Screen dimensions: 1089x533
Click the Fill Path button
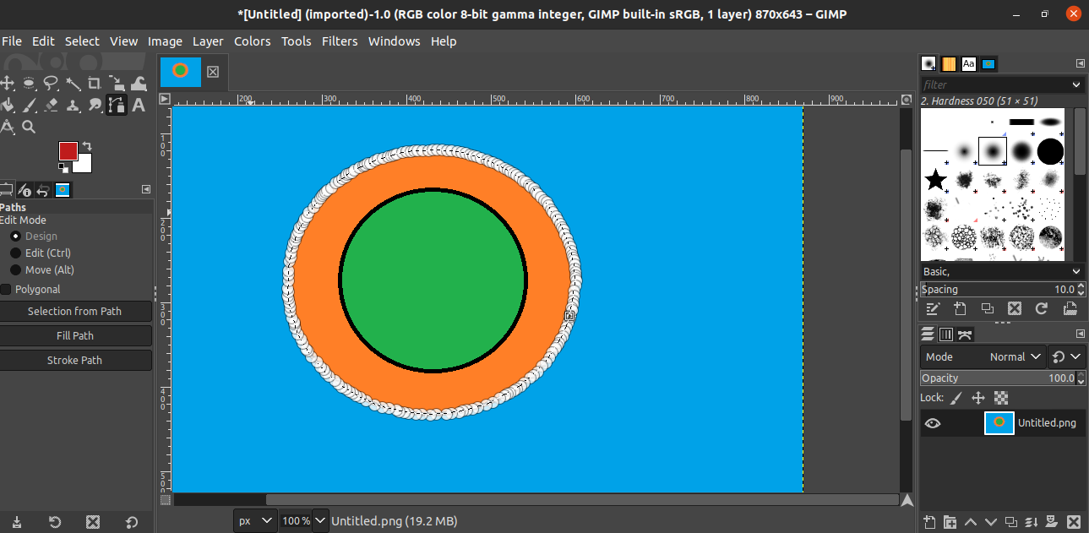point(75,336)
